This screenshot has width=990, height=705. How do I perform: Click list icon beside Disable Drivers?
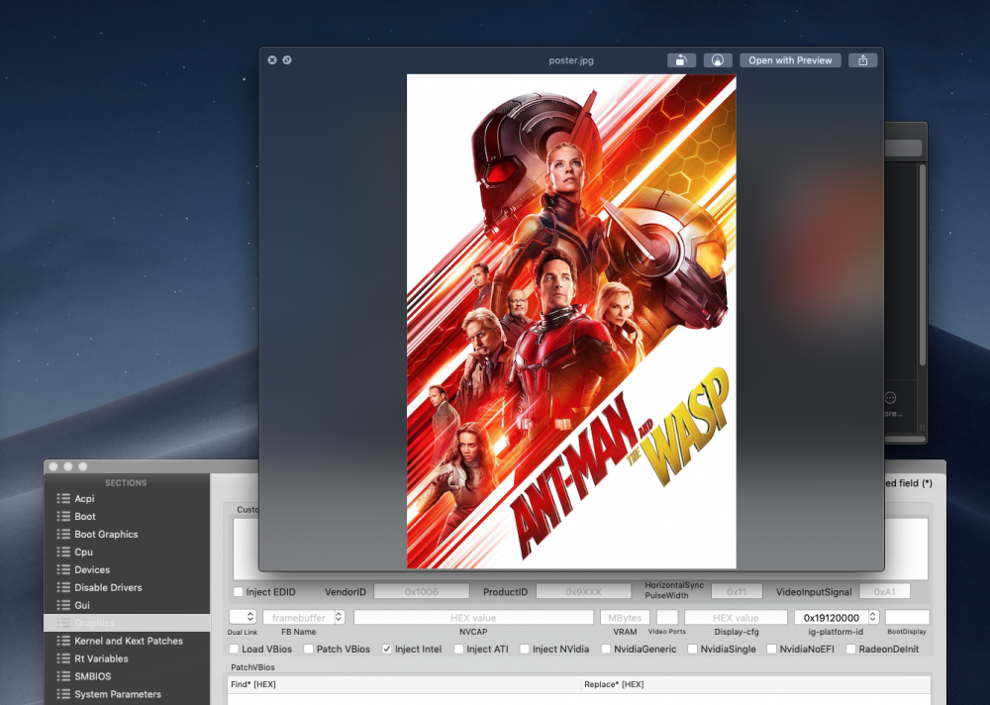pyautogui.click(x=63, y=587)
